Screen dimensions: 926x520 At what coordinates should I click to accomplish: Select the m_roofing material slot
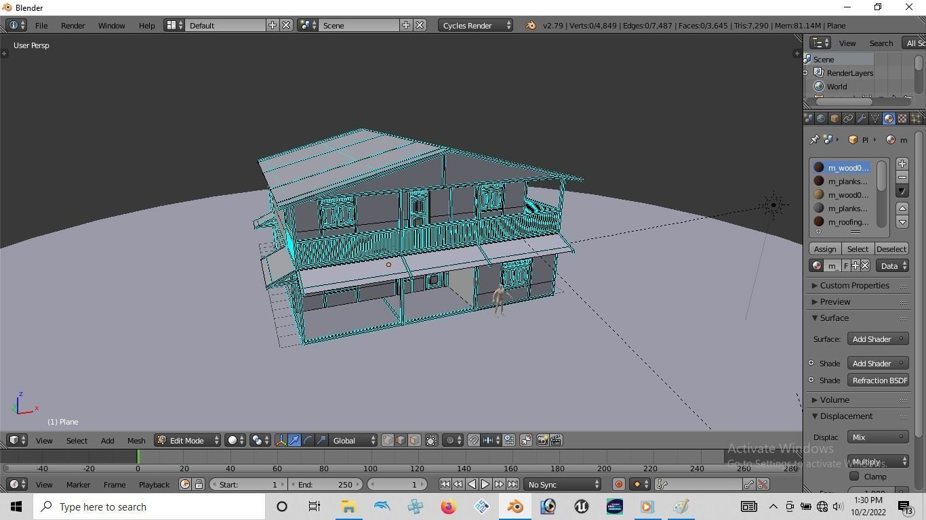coord(842,222)
